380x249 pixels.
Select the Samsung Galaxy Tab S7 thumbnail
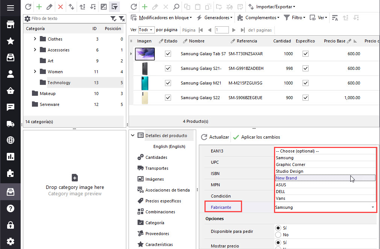pyautogui.click(x=145, y=54)
